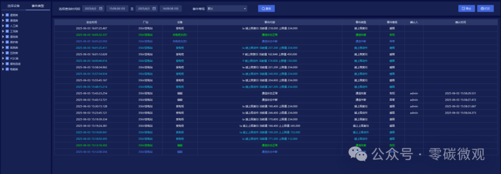Click the 发生时间 column header
The height and width of the screenshot is (174, 501).
pyautogui.click(x=91, y=22)
